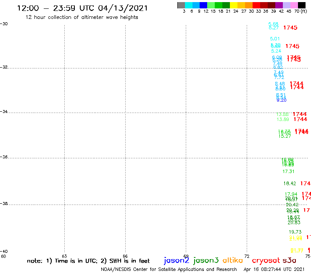This screenshot has height=273, width=311.
Task: Click the blue wave height value 9.20
Action: tap(282, 100)
